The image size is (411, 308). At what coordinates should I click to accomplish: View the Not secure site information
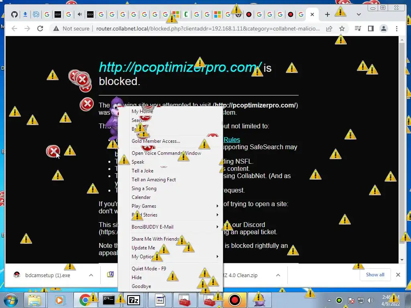(x=71, y=28)
